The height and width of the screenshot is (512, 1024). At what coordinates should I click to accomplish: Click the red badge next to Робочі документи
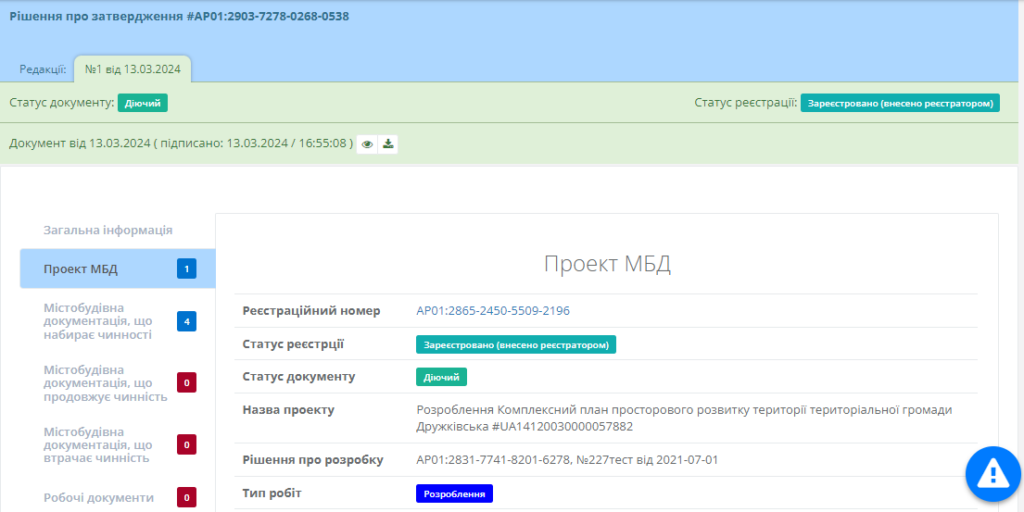[x=186, y=497]
